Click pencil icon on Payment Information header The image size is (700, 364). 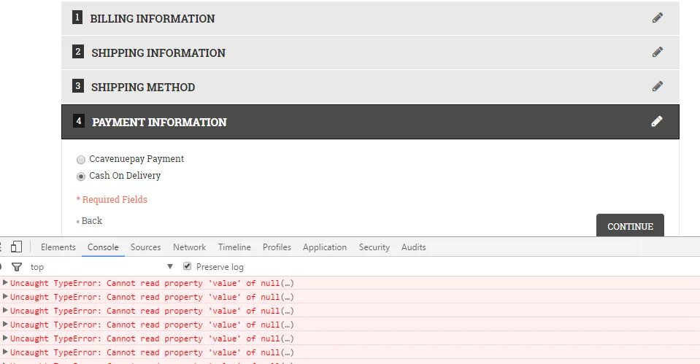(657, 121)
